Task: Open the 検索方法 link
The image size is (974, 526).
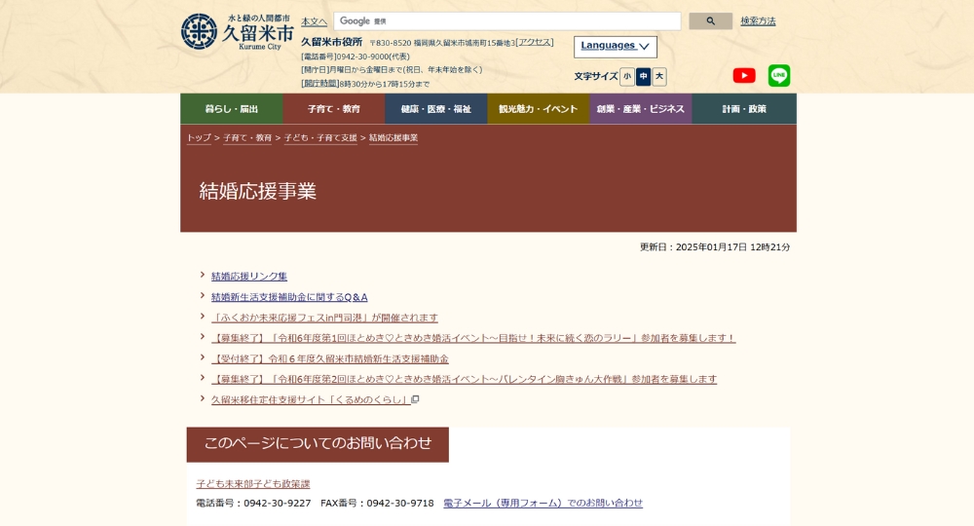Action: tap(758, 21)
